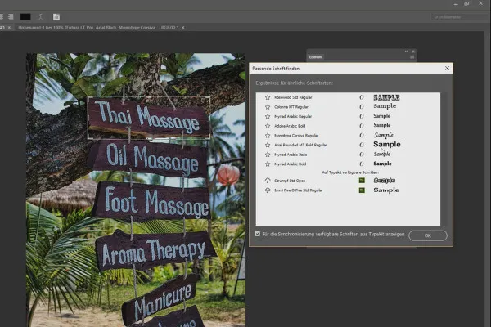Toggle the character and paragraph panels icon
The height and width of the screenshot is (327, 491).
click(x=56, y=17)
